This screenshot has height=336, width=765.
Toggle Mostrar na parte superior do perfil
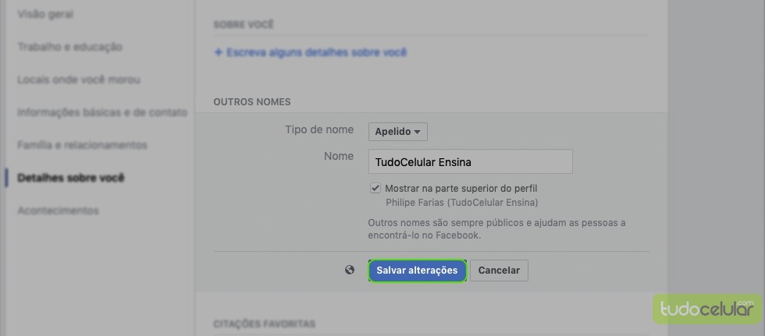coord(375,188)
